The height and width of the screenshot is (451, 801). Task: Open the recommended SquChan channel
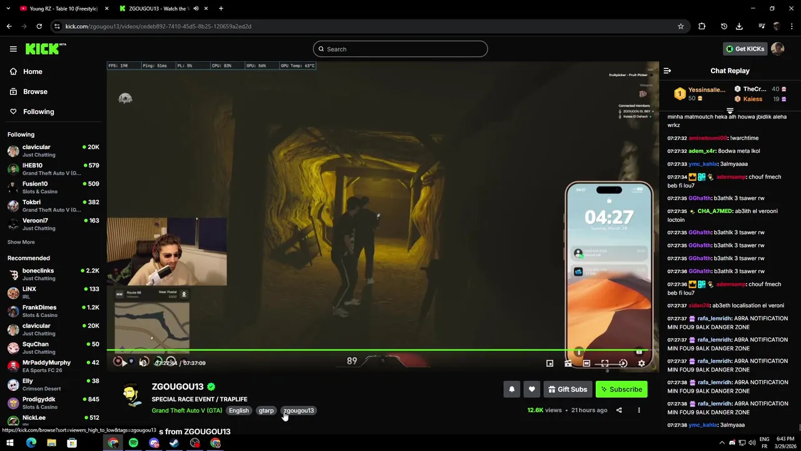(53, 348)
